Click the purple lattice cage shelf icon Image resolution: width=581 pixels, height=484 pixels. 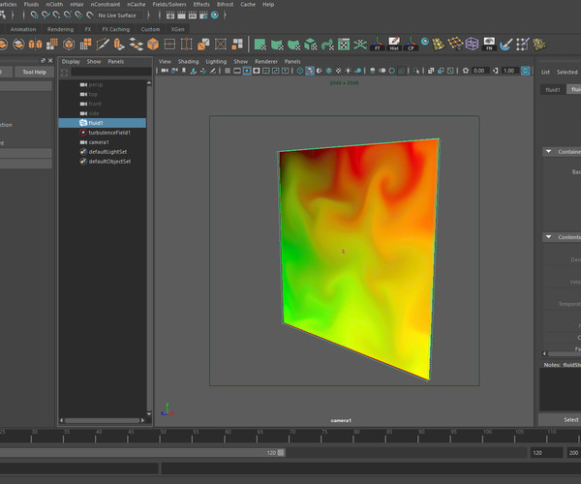472,45
